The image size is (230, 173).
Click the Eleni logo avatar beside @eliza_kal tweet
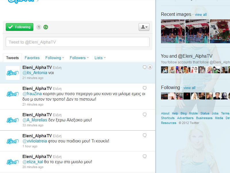[x=13, y=162]
